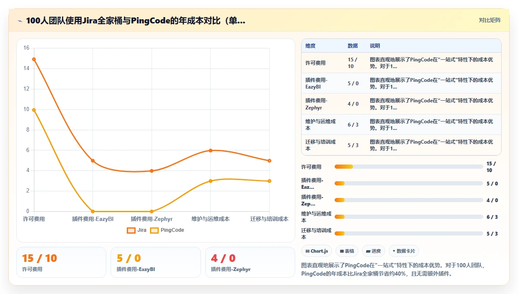Click the 插件费用-Zep... progress bar
The image size is (518, 294).
409,200
